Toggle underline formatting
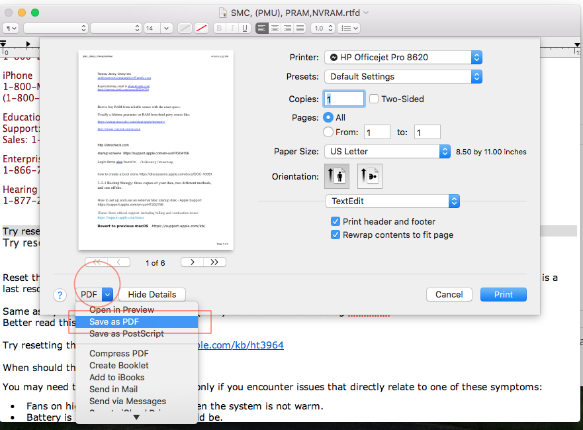This screenshot has width=583, height=430. (245, 28)
